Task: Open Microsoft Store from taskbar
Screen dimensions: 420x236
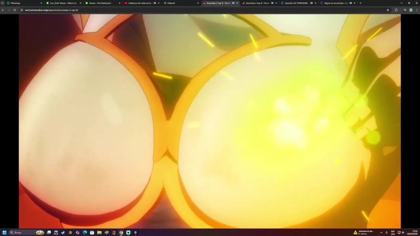Action: coord(92,232)
